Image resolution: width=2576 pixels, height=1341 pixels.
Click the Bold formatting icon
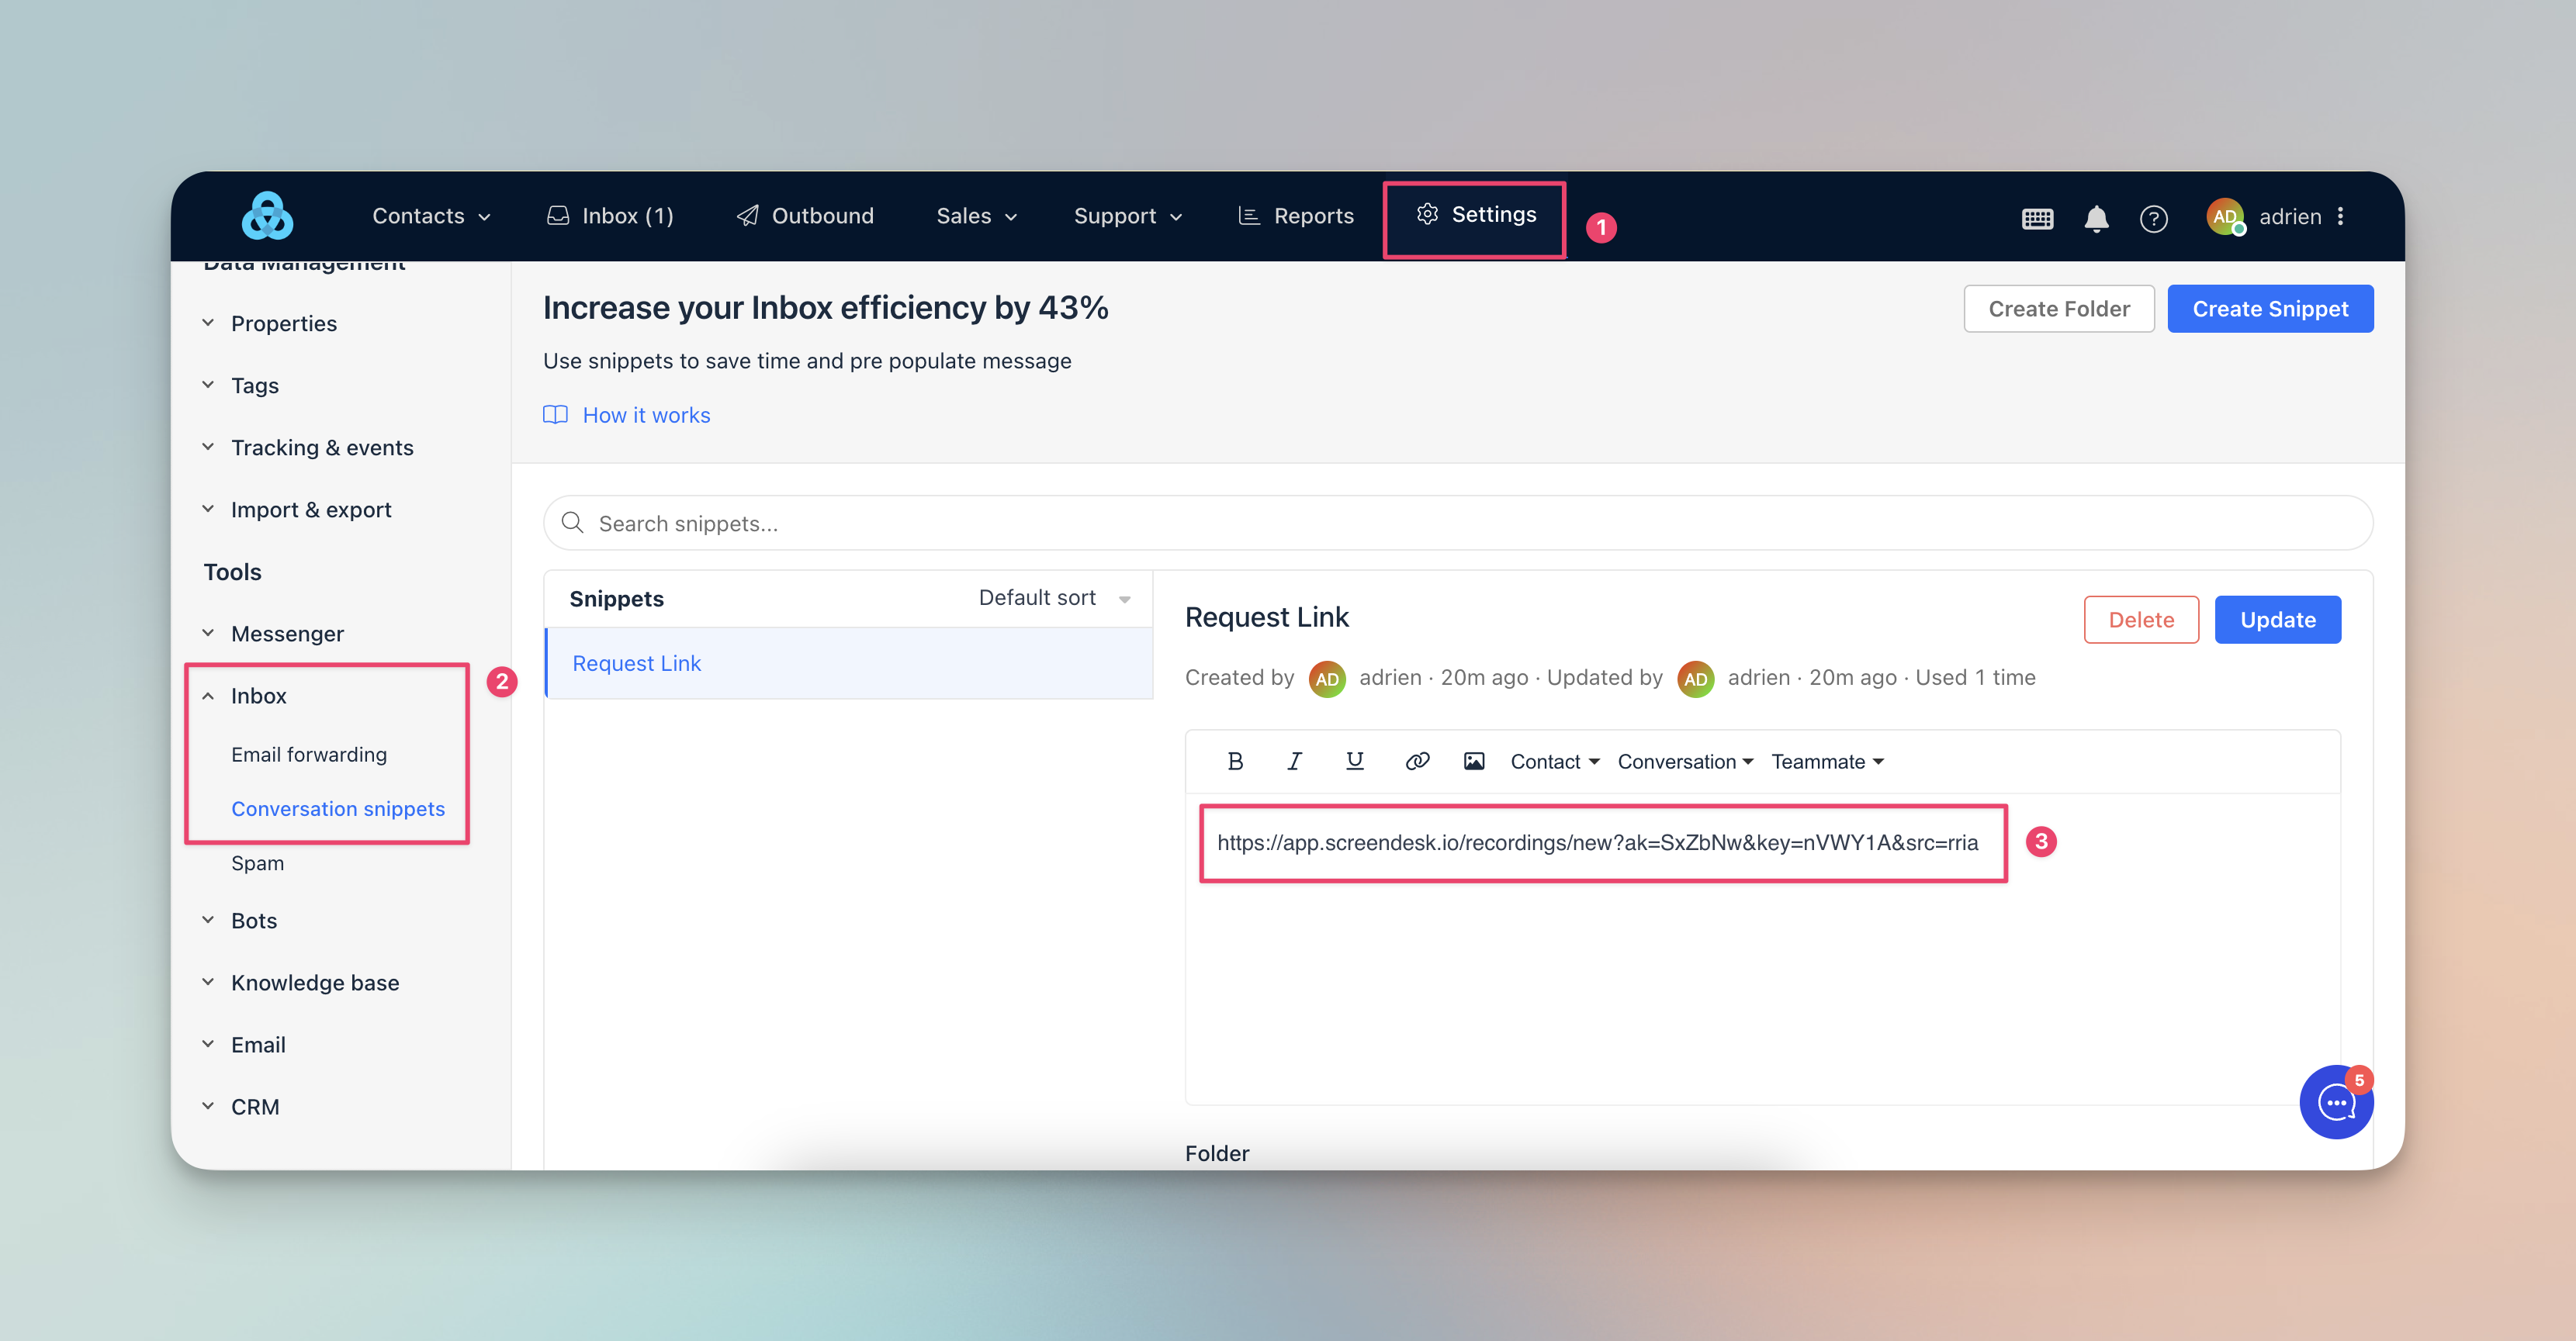coord(1235,762)
